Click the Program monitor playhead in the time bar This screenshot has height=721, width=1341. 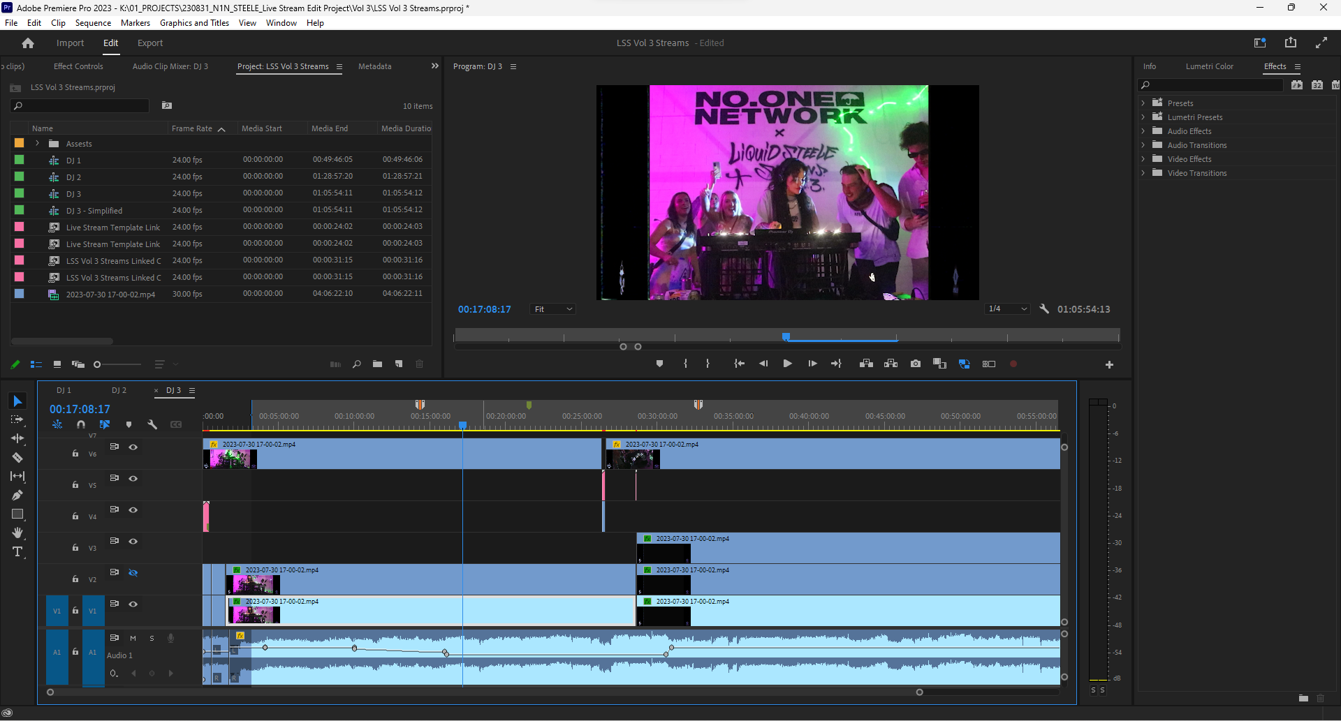tap(786, 337)
